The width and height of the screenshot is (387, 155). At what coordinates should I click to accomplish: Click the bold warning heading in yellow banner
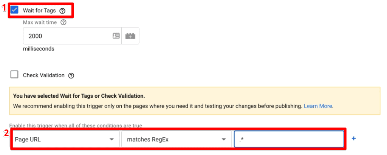point(79,96)
